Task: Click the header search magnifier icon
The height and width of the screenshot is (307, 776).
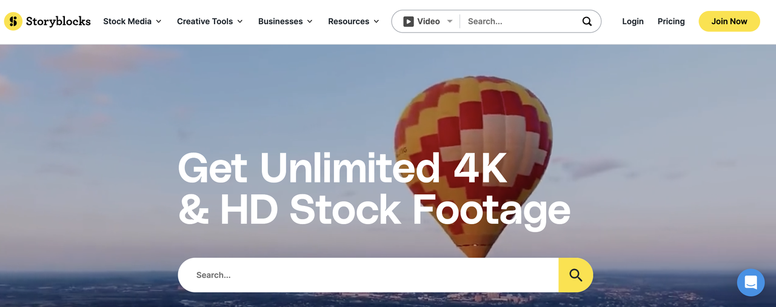Action: tap(587, 21)
